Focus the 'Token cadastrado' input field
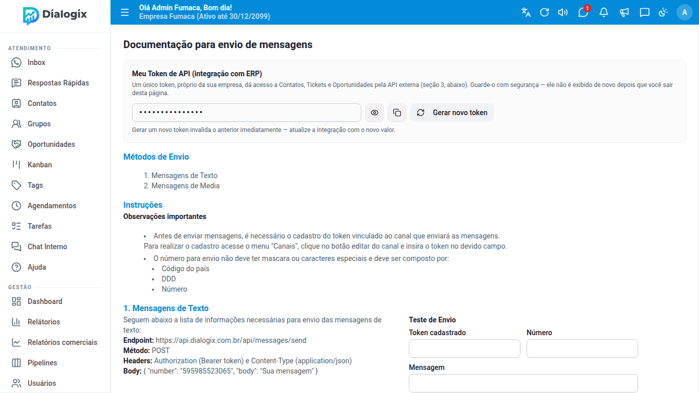This screenshot has height=393, width=699. (465, 348)
